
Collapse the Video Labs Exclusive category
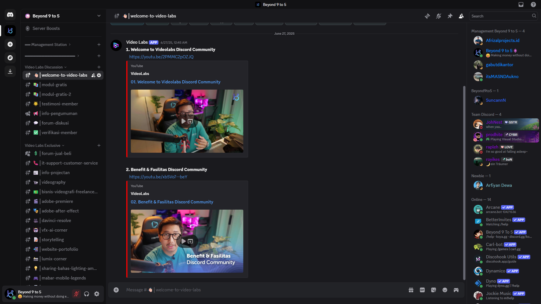45,145
